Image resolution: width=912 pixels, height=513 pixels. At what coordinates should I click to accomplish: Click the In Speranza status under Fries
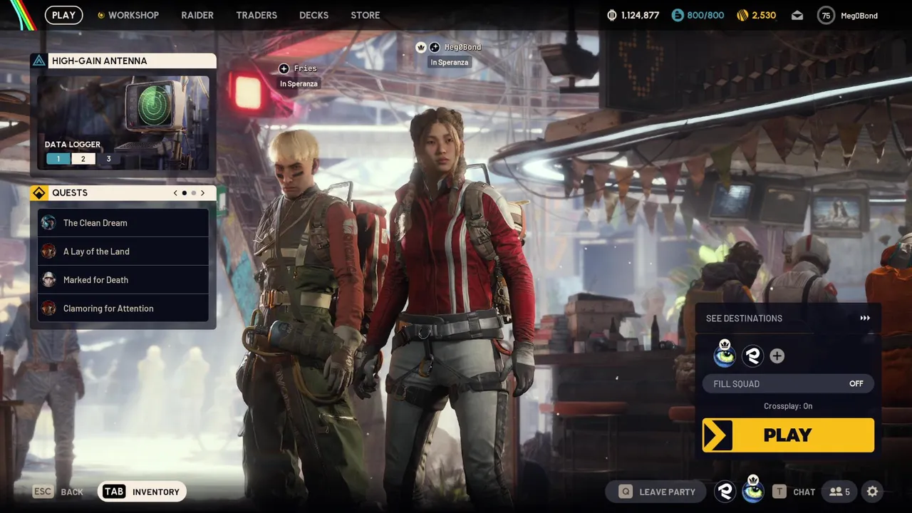[299, 83]
